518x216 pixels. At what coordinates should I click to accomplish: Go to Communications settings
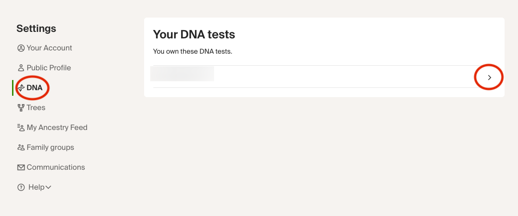point(56,167)
